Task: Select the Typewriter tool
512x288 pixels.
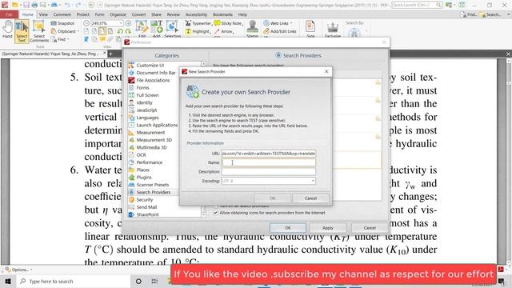Action: click(x=198, y=23)
